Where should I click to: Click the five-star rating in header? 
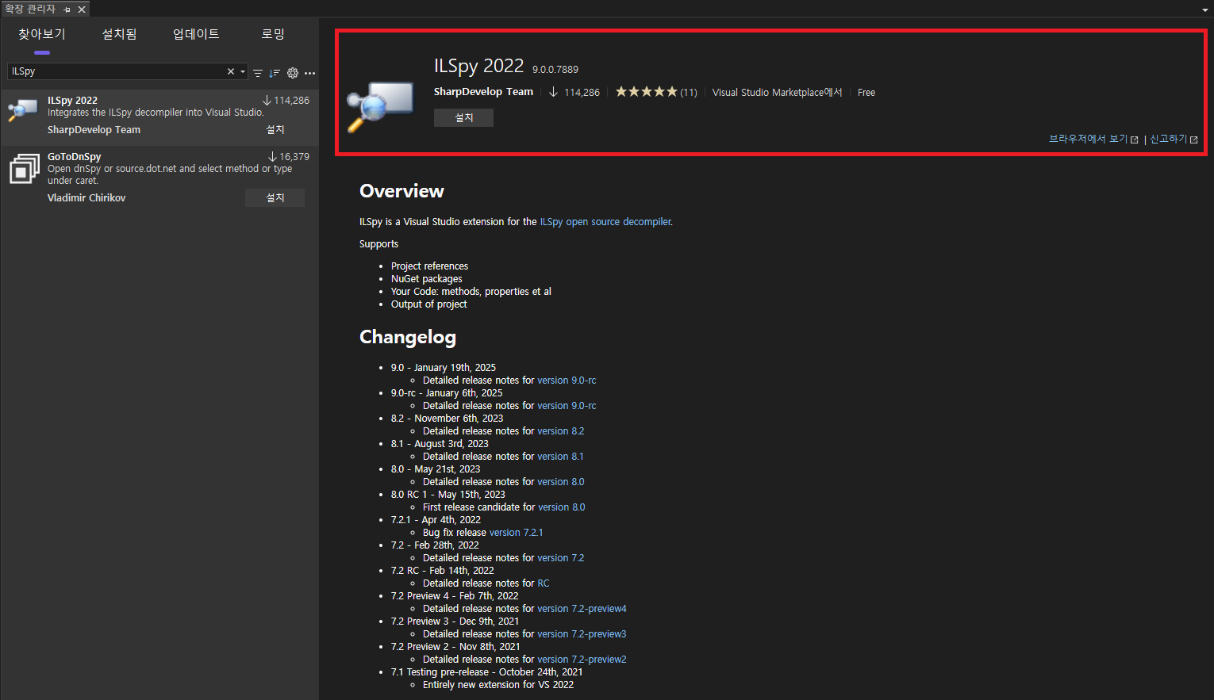pyautogui.click(x=647, y=92)
